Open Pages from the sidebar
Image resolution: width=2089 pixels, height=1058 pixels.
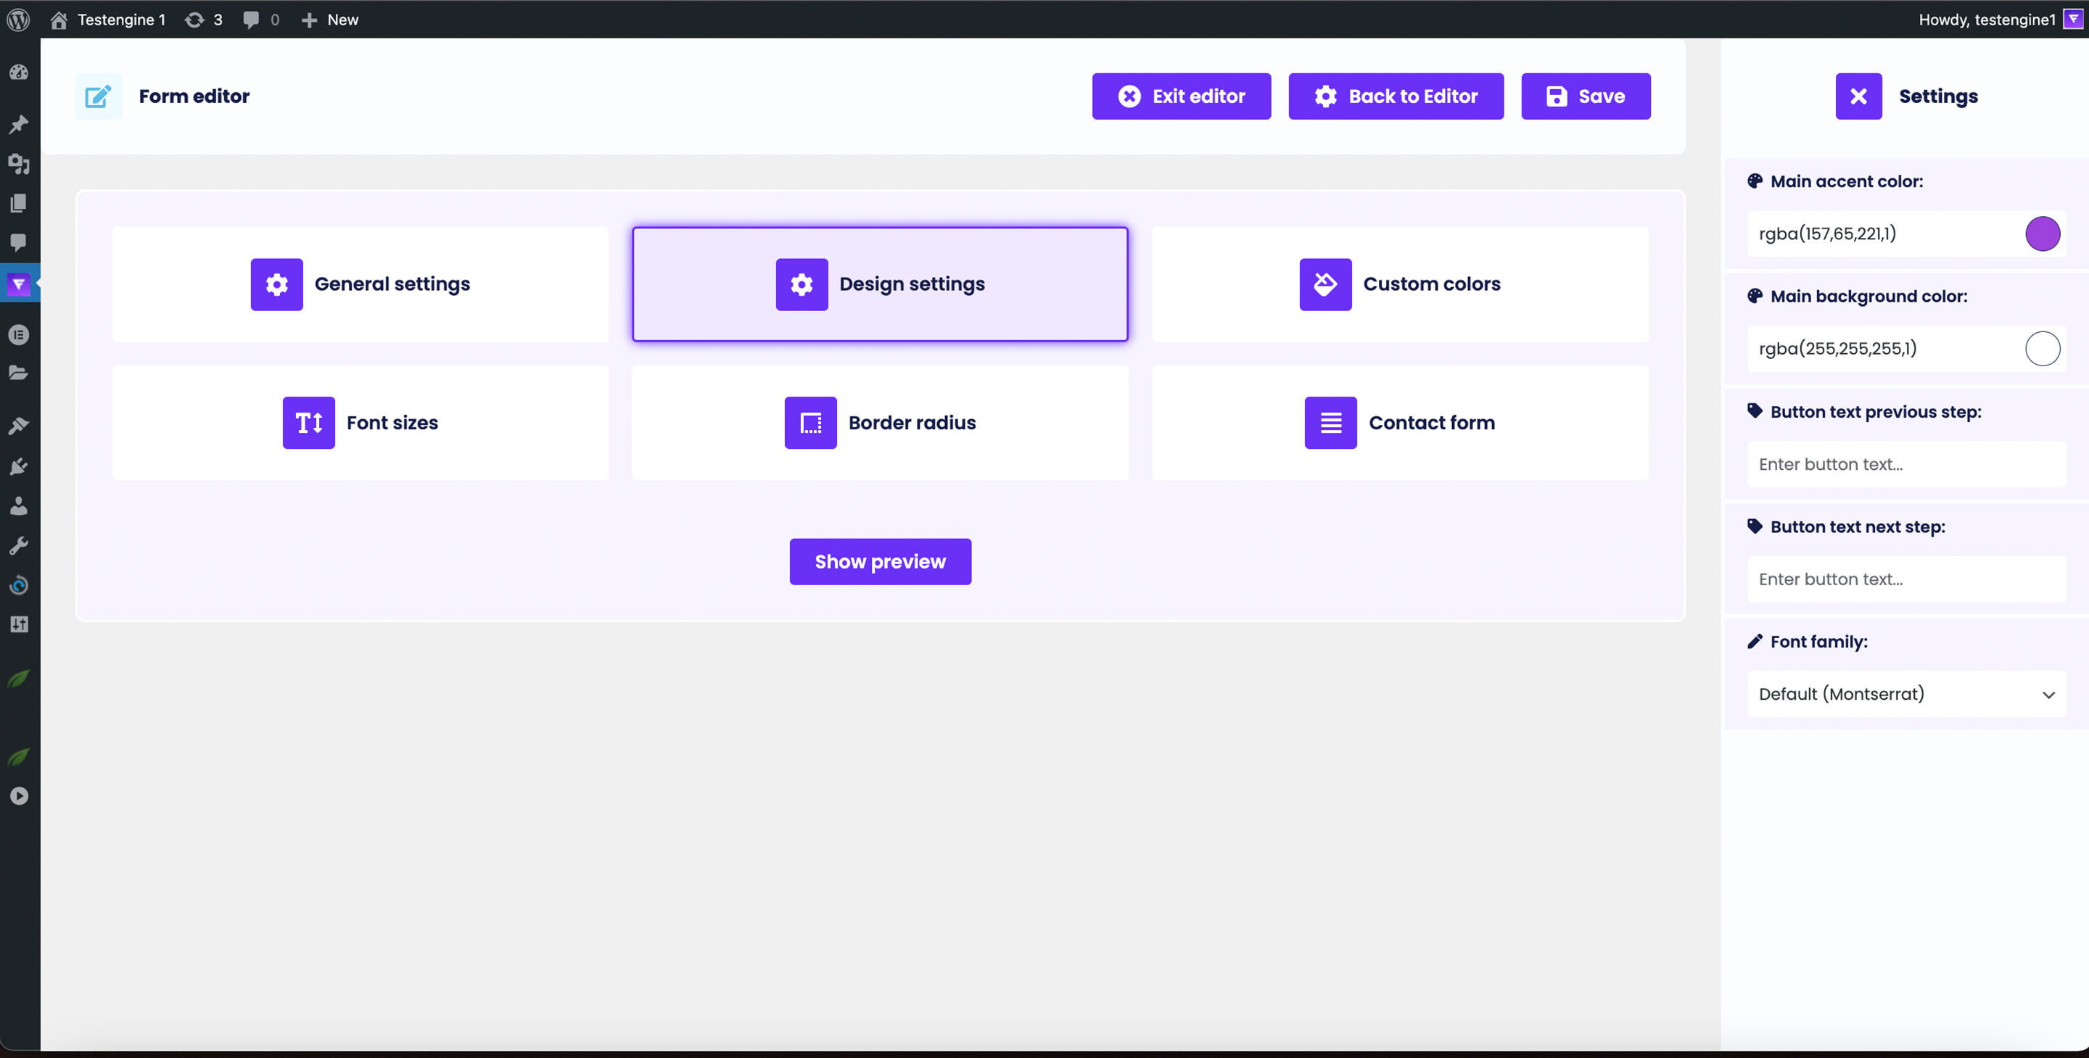coord(19,203)
